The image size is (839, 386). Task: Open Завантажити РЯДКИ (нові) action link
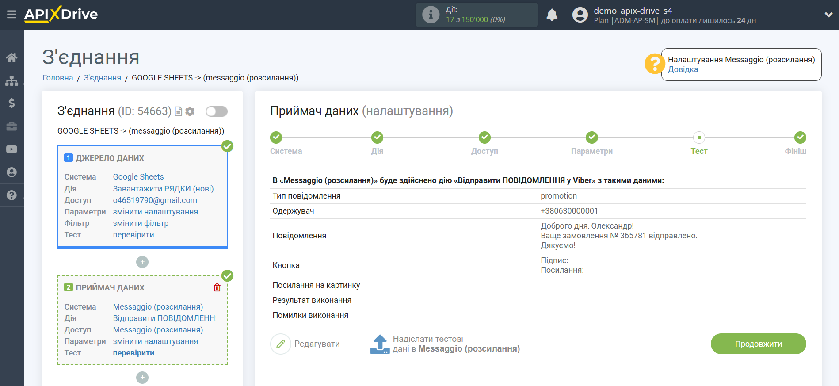click(x=164, y=189)
